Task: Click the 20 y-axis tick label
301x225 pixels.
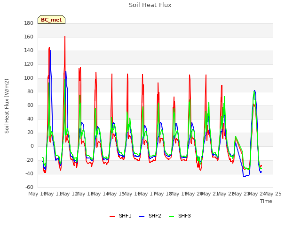Action: [x=30, y=132]
